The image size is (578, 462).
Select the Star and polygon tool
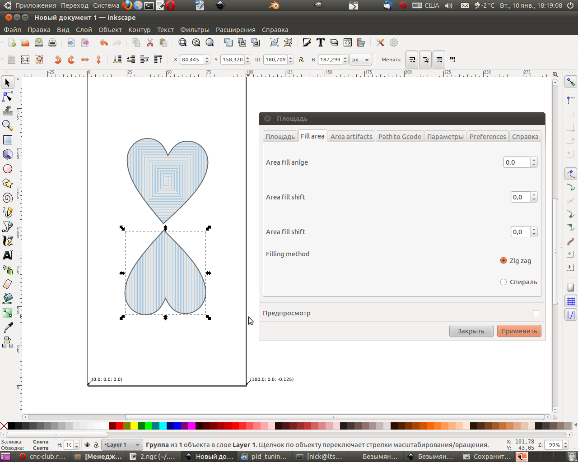coord(8,183)
